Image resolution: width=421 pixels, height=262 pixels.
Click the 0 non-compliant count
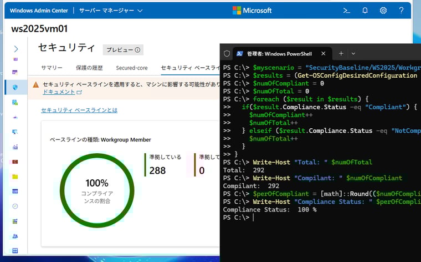(202, 170)
